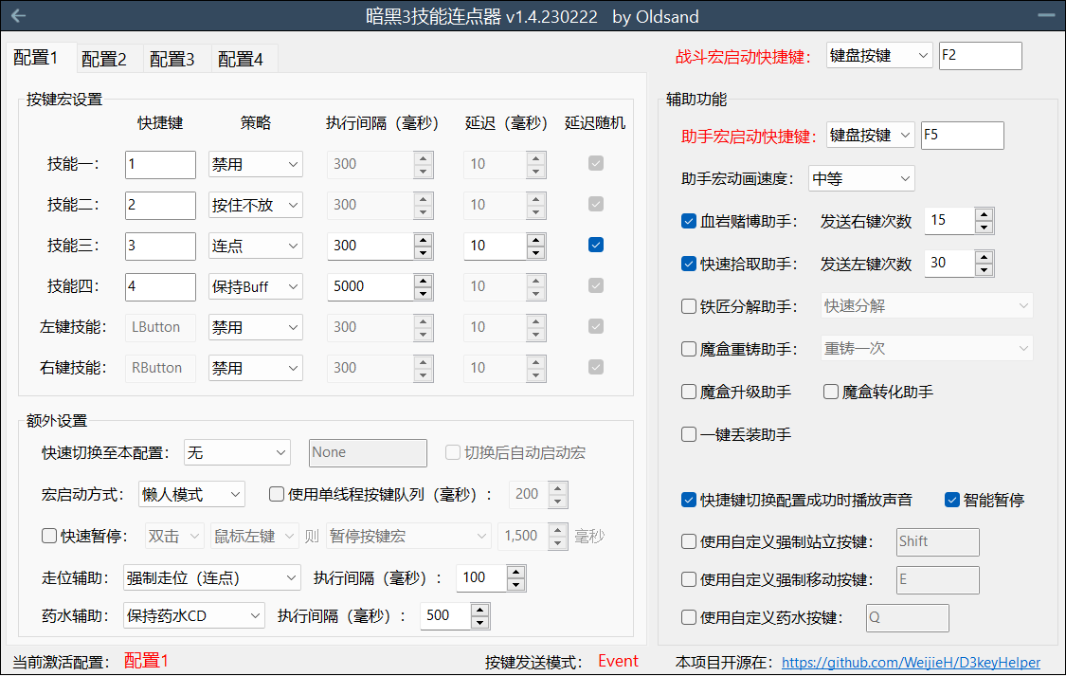This screenshot has width=1066, height=676.
Task: Open 走位辅助 dropdown showing 强制走位
Action: click(212, 578)
